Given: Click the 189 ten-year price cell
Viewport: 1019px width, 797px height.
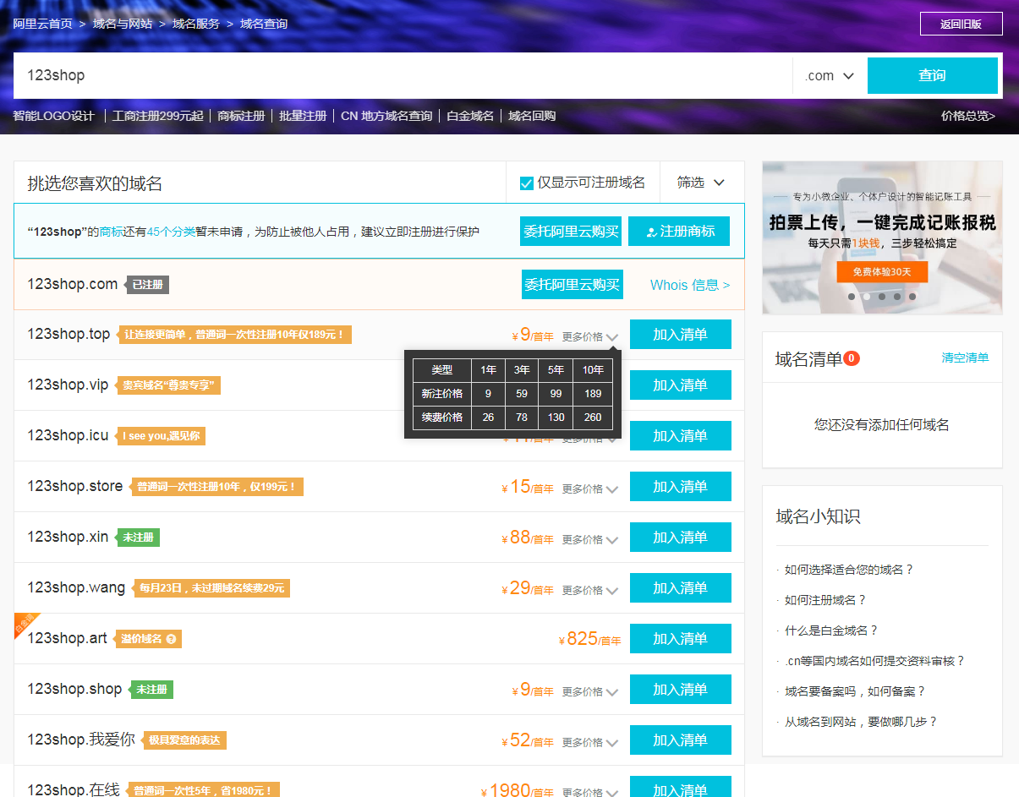Looking at the screenshot, I should [593, 393].
